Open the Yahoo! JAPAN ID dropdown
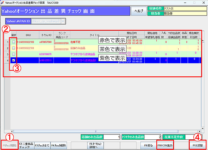 pyautogui.click(x=63, y=22)
